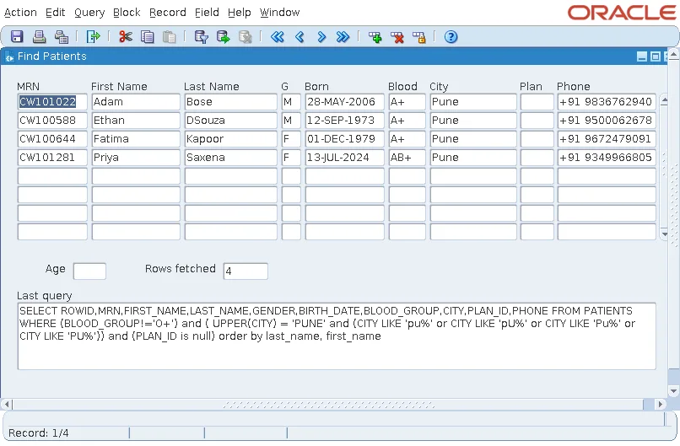The image size is (680, 446).
Task: Click the Enter Query toolbar icon
Action: click(202, 37)
